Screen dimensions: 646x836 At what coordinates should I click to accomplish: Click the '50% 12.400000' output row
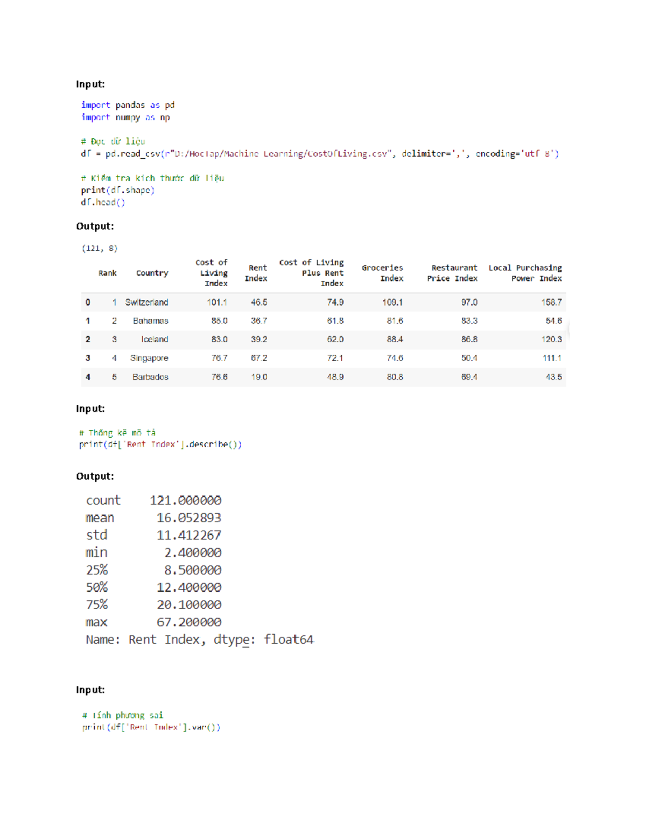(x=154, y=587)
